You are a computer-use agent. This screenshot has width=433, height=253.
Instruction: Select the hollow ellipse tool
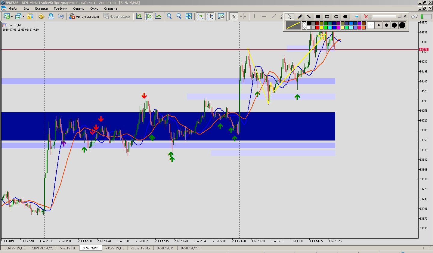coord(336,17)
